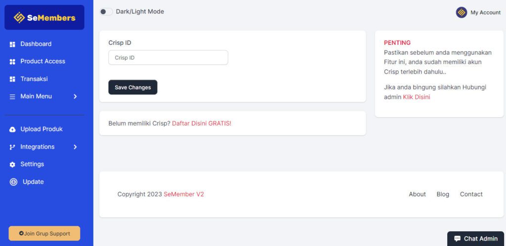Click the Update coin icon

click(13, 182)
